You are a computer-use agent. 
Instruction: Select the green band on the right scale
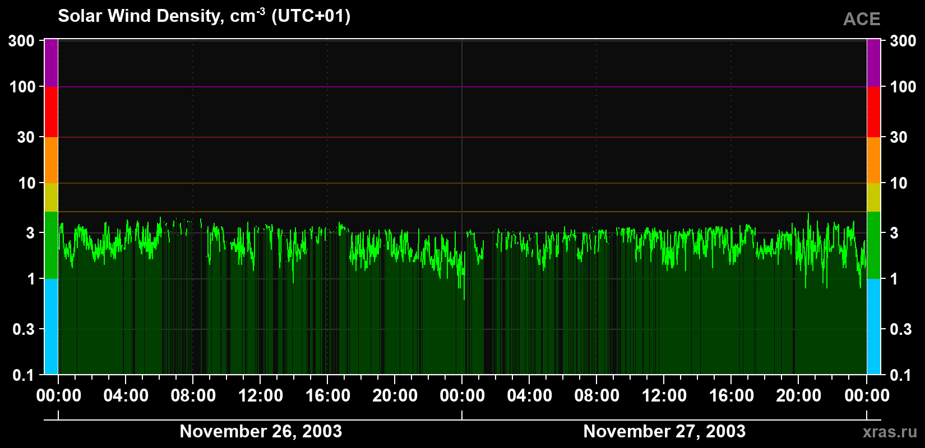tap(873, 245)
